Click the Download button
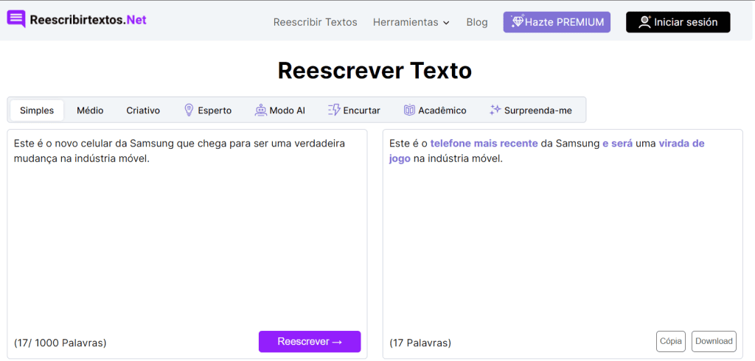 [x=714, y=341]
